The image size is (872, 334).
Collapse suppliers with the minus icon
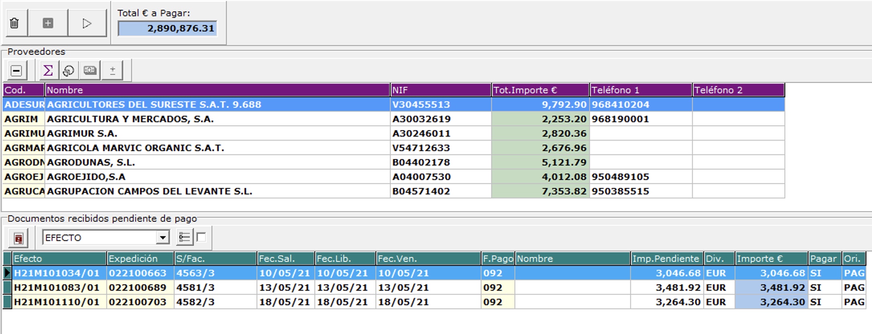16,71
